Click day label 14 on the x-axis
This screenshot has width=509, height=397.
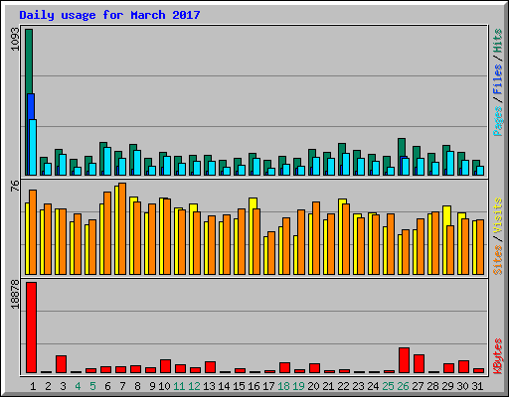[x=224, y=386]
